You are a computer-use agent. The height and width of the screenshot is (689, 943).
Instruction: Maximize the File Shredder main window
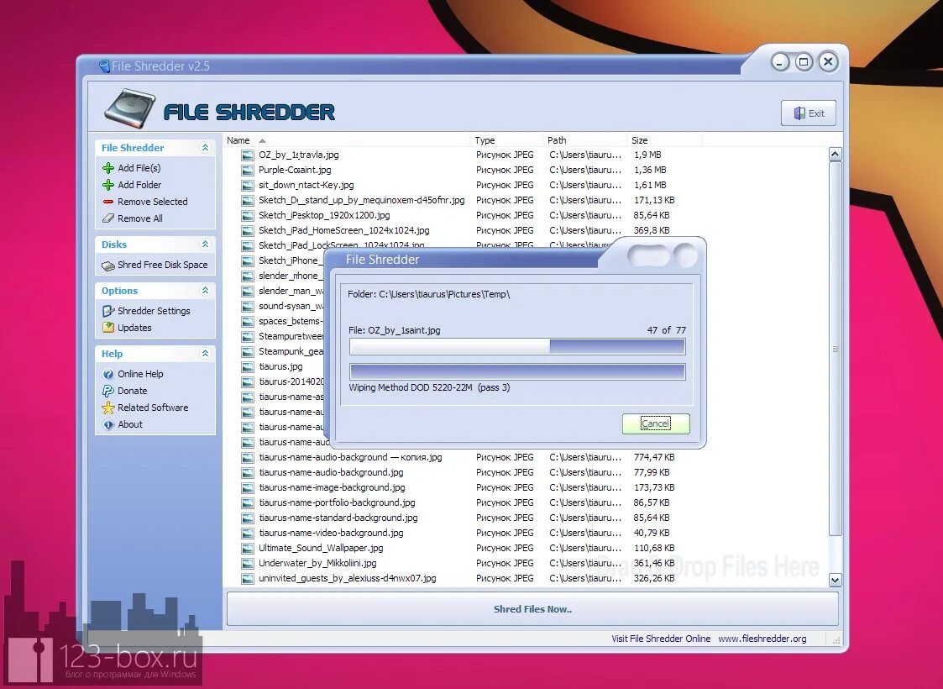click(x=804, y=61)
